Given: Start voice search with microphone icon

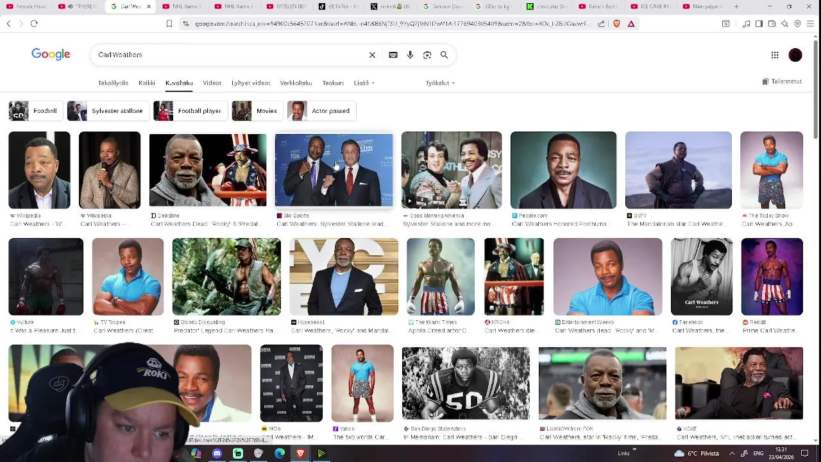Looking at the screenshot, I should pyautogui.click(x=410, y=55).
